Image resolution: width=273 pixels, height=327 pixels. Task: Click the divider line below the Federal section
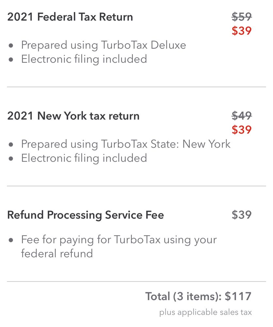[136, 87]
